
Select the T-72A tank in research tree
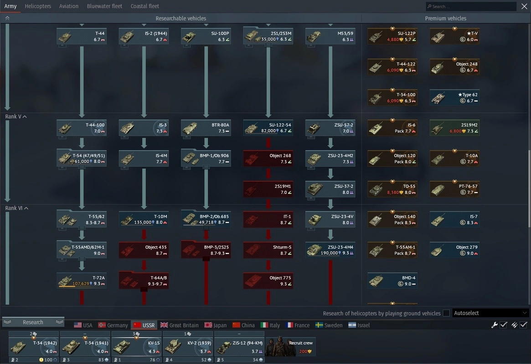click(82, 280)
